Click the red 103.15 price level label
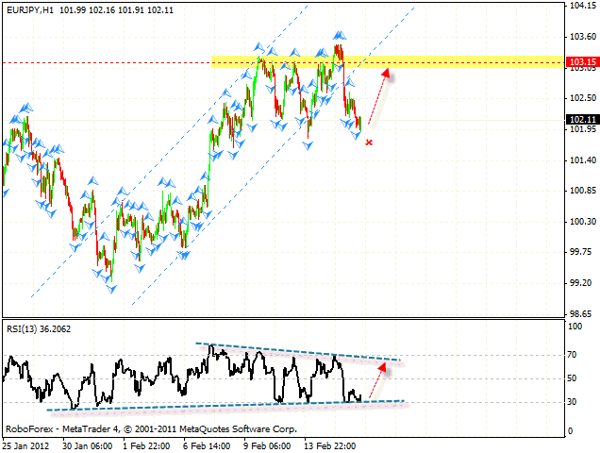The width and height of the screenshot is (600, 453). (583, 62)
